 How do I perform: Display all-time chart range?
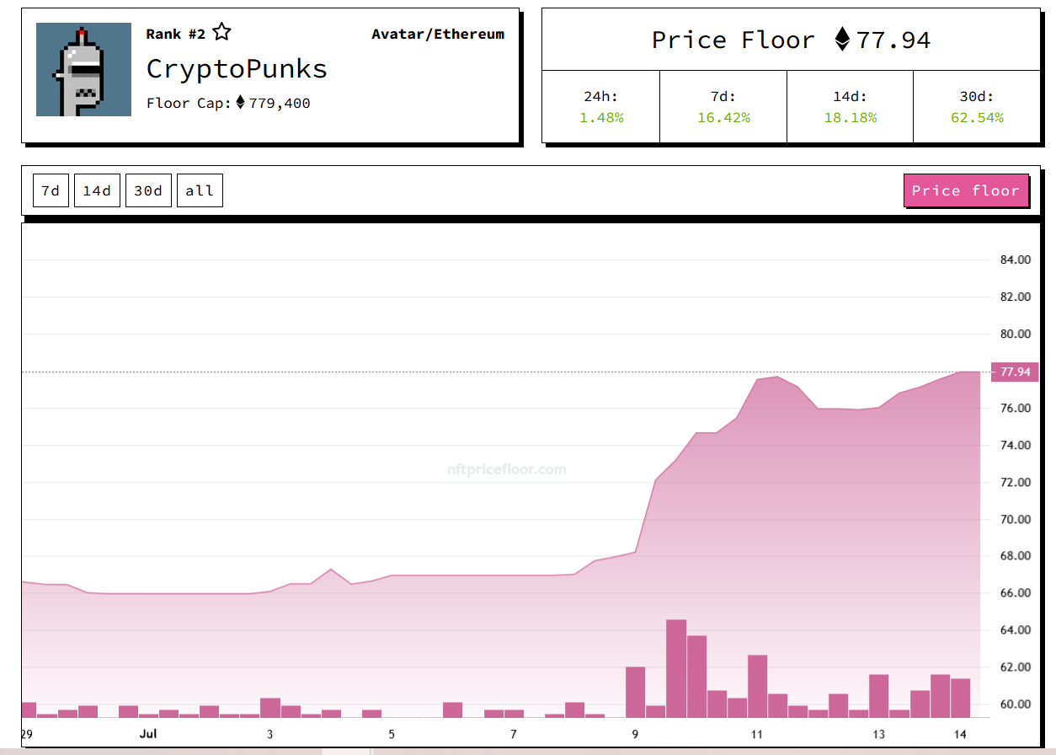(x=200, y=190)
